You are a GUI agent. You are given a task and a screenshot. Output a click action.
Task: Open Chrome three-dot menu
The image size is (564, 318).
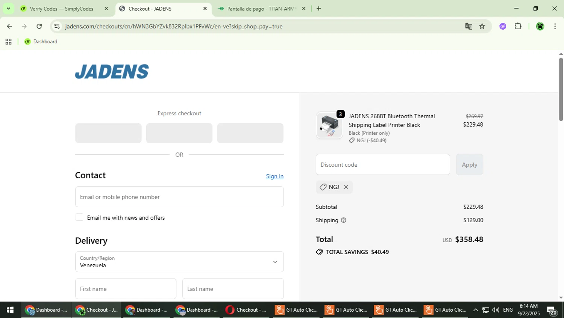(x=555, y=26)
